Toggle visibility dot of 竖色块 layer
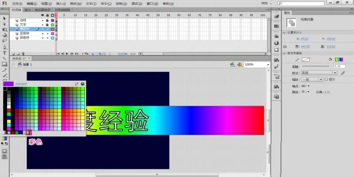This screenshot has height=177, width=354. click(42, 34)
